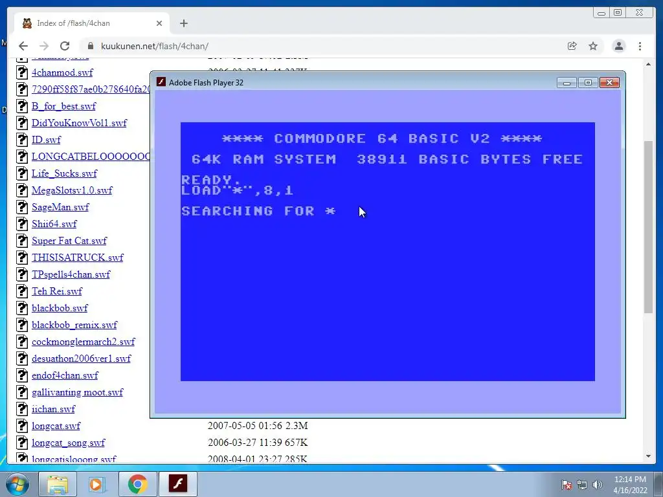Click the browser forward arrow
Viewport: 663px width, 497px height.
point(44,46)
